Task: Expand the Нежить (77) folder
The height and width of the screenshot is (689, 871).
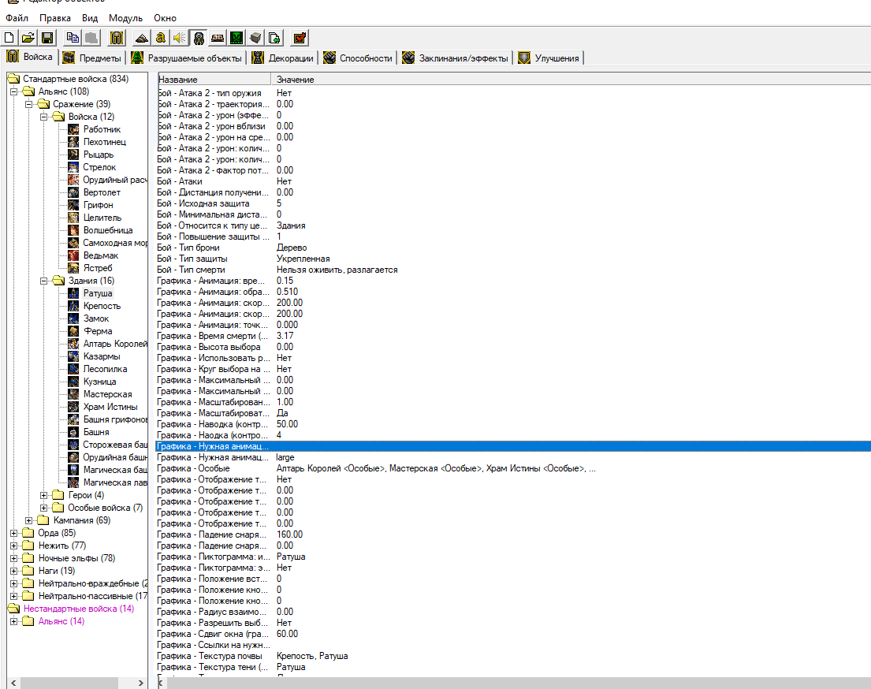Action: [14, 546]
